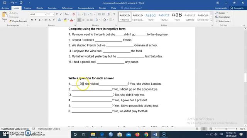Decrease font size with the shrink font icon
Viewport: 247px width, 138px height.
(x=61, y=14)
